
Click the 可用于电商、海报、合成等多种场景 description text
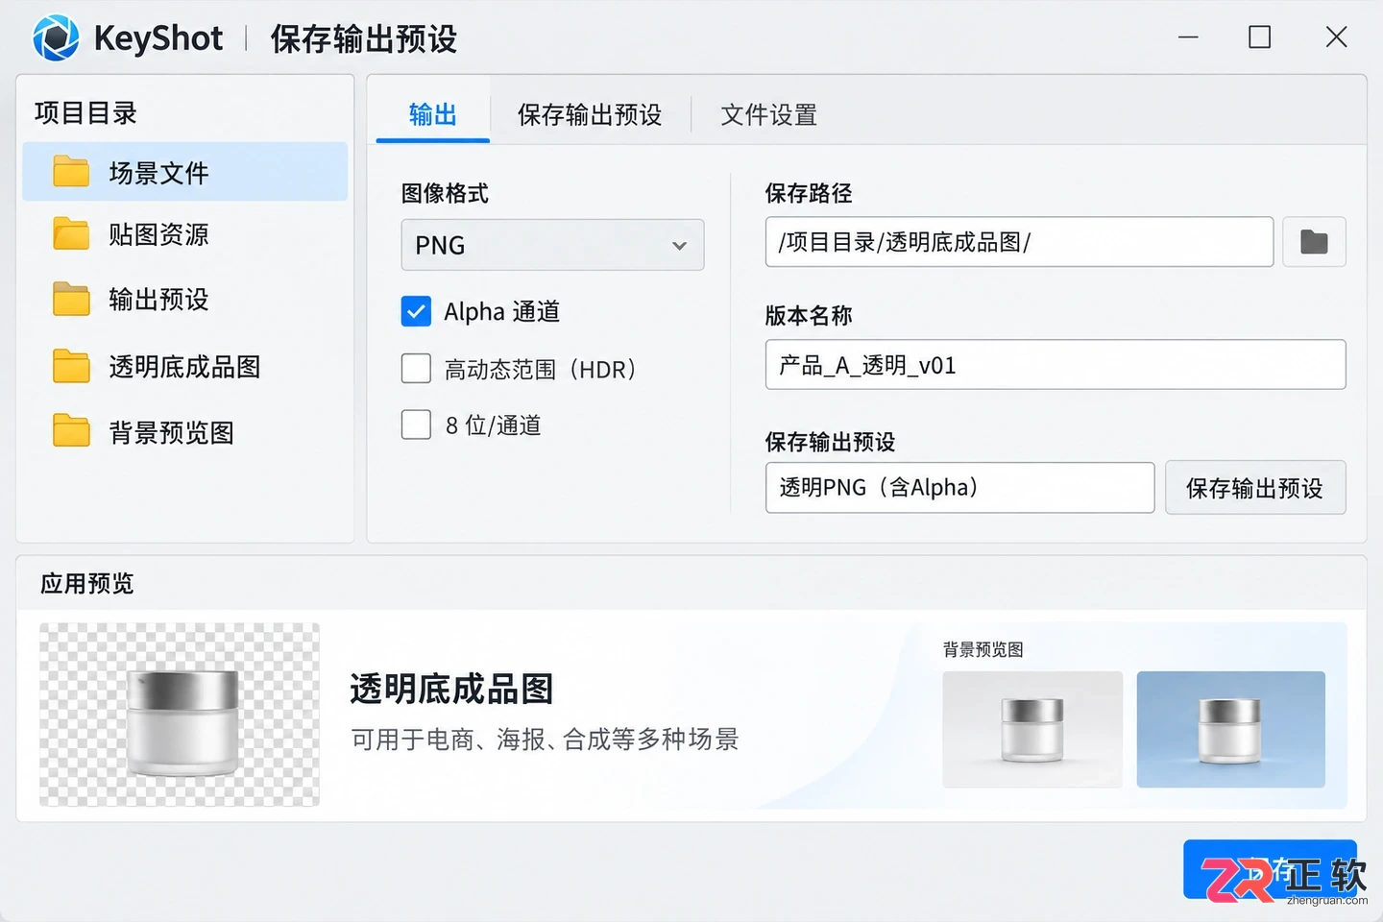click(x=545, y=739)
